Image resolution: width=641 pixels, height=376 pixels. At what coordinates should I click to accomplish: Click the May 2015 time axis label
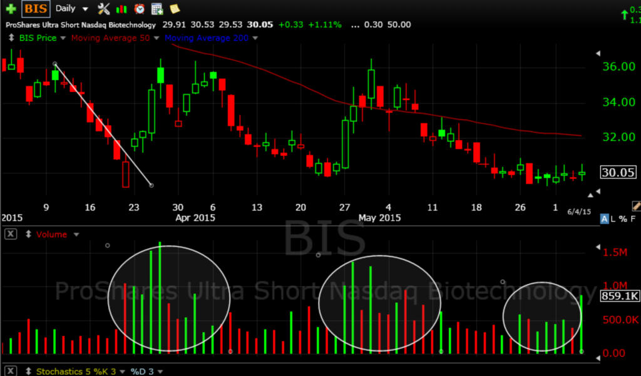pos(379,218)
